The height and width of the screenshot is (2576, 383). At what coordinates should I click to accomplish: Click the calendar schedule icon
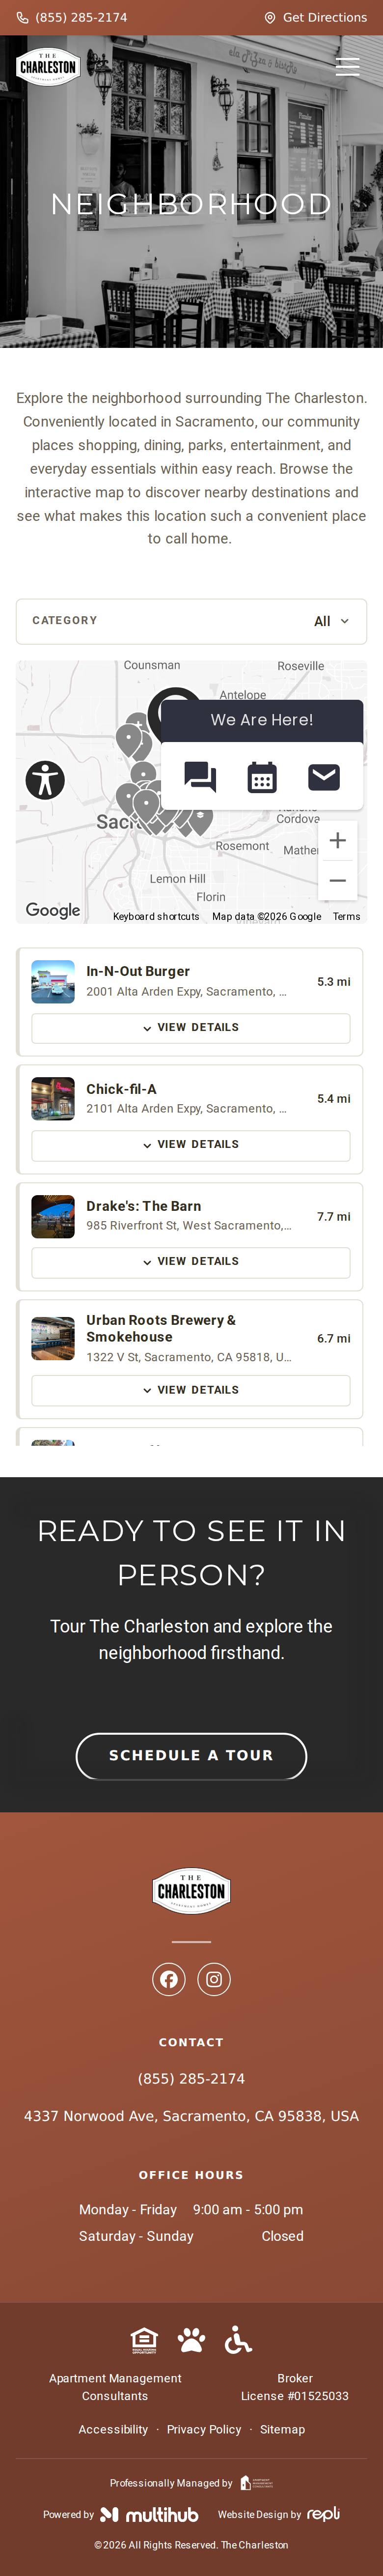262,777
